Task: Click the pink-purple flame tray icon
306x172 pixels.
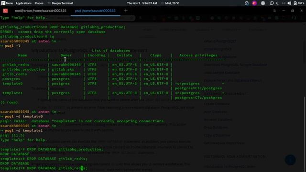Action: [254, 3]
